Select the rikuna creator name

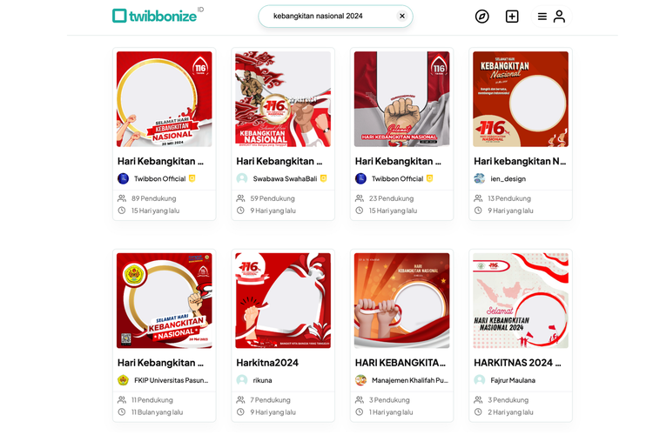[262, 380]
